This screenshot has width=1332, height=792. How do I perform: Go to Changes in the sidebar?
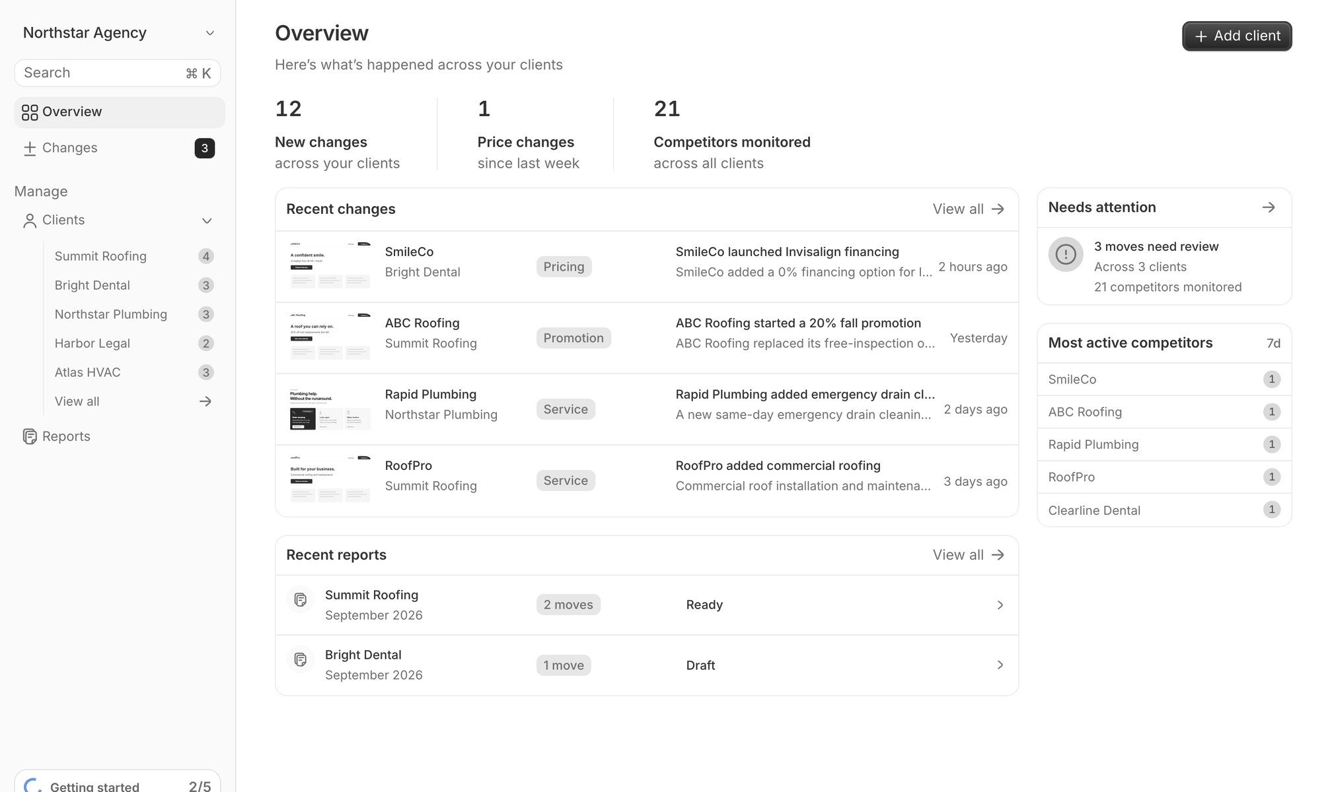119,148
